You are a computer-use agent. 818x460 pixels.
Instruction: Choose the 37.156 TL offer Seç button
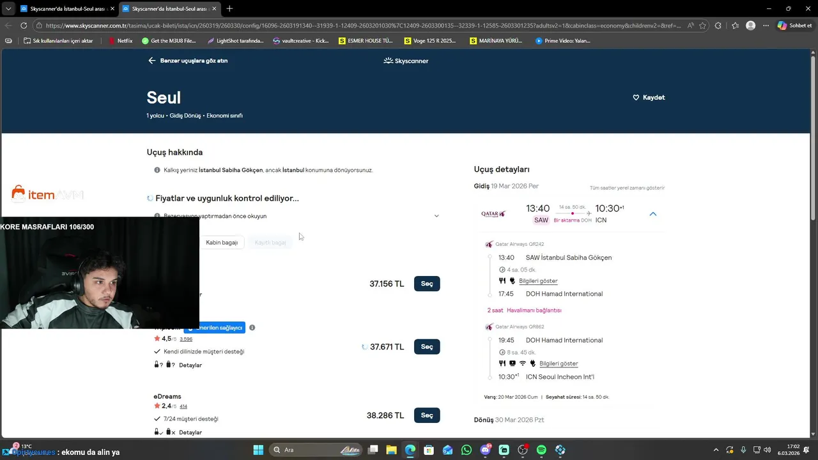point(427,284)
